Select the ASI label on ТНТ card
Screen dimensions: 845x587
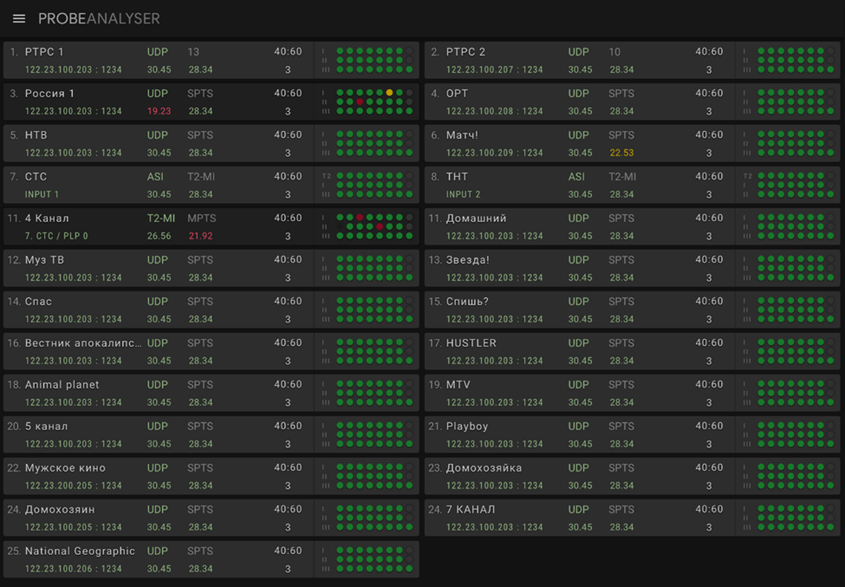tap(576, 176)
